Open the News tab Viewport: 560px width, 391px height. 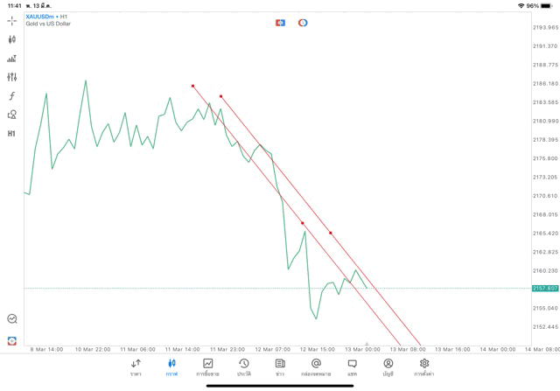[x=280, y=367]
